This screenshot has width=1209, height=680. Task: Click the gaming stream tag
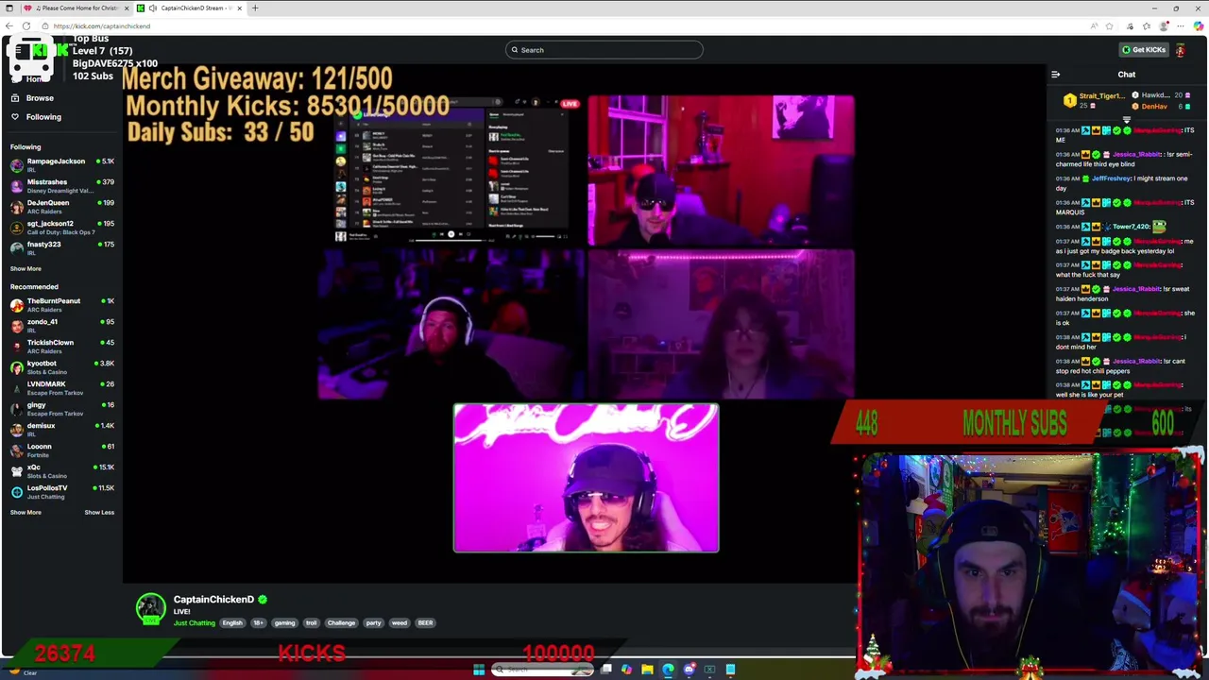284,623
